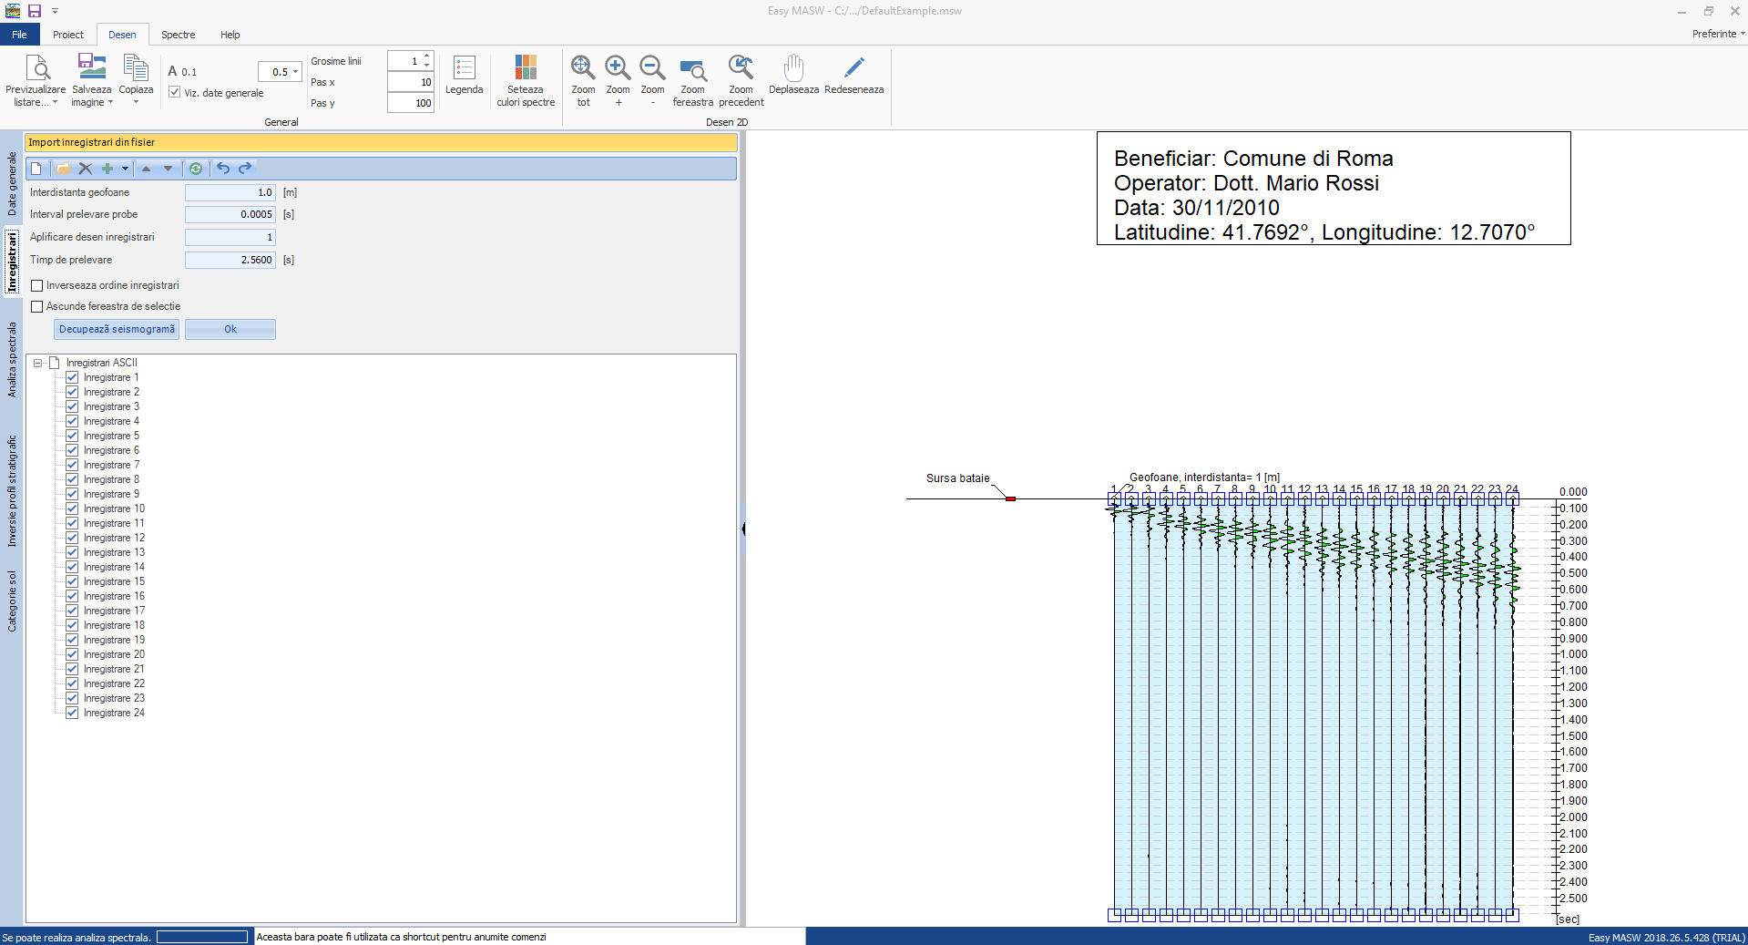Switch to the Spectre ribbon tab
The width and height of the screenshot is (1748, 945).
point(179,35)
